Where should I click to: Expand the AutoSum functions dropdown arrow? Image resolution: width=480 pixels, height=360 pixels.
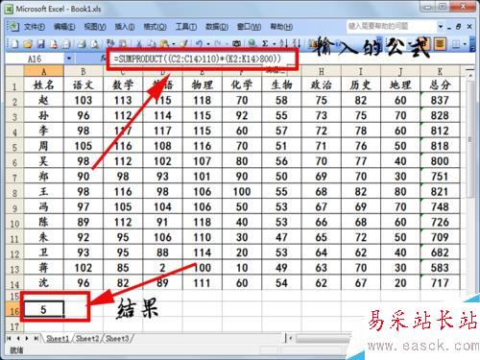click(x=275, y=43)
